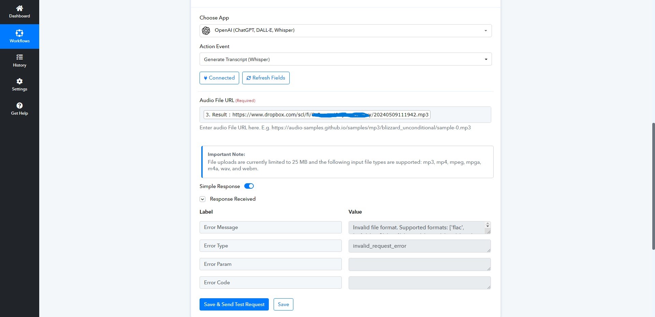This screenshot has width=655, height=317.
Task: Click the Important Note text box
Action: tap(347, 162)
